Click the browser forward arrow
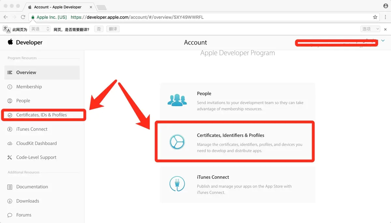The height and width of the screenshot is (223, 391). 14,17
